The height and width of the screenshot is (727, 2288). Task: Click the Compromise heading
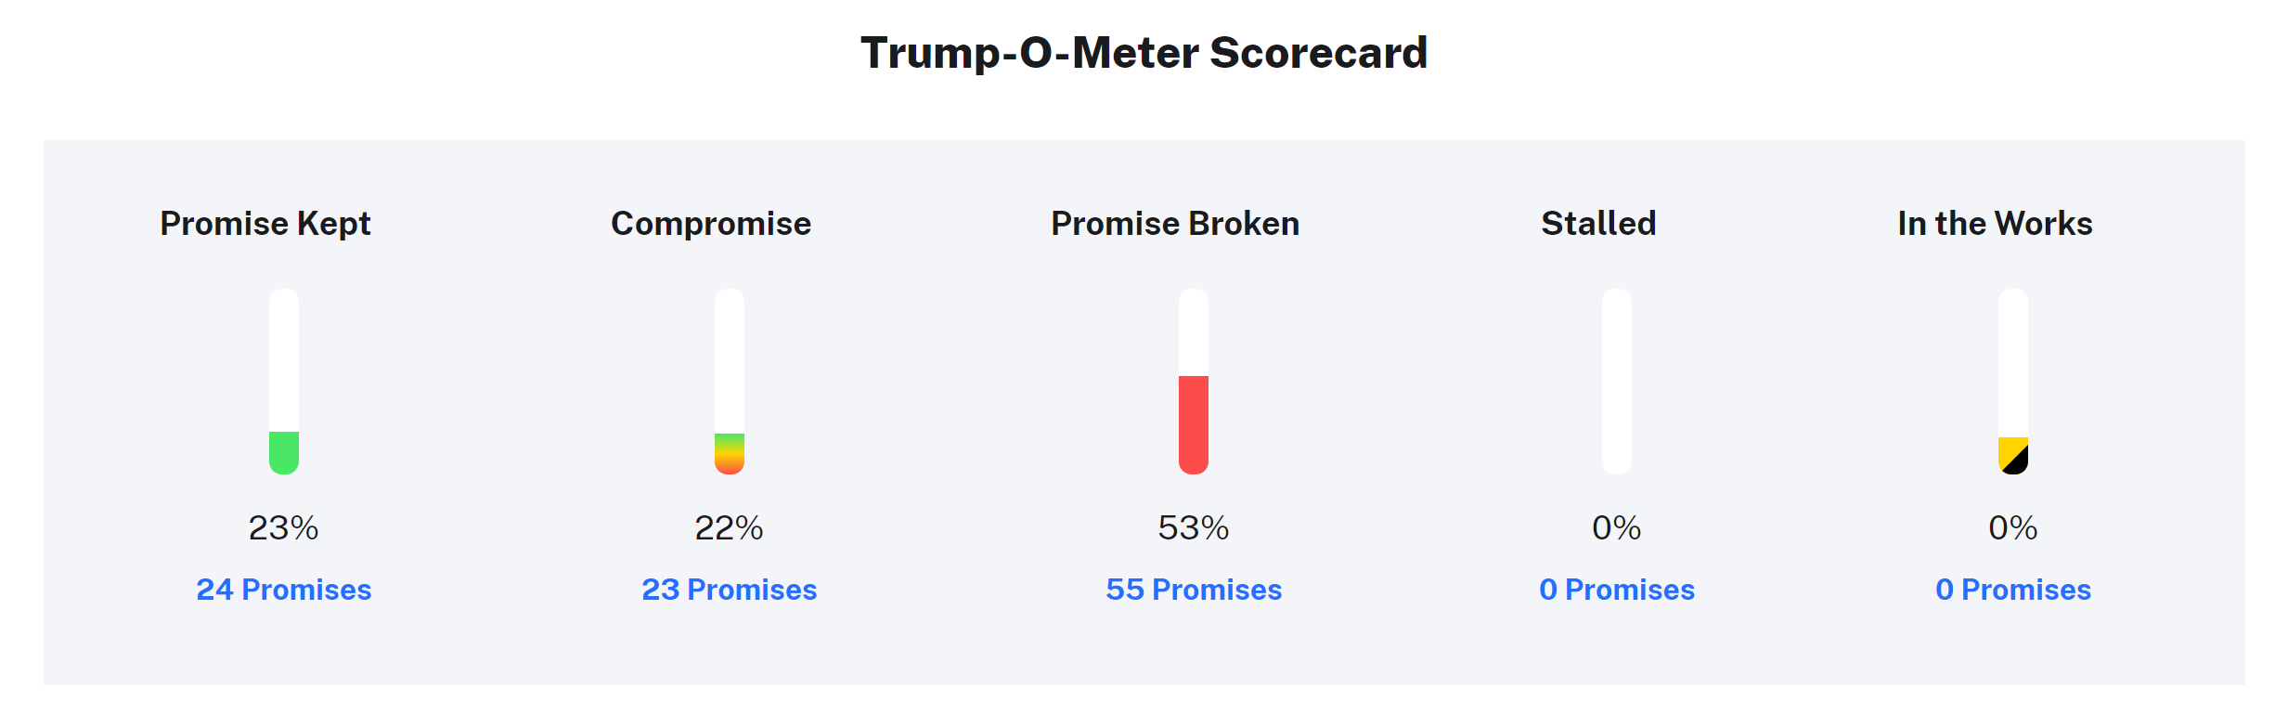(711, 224)
